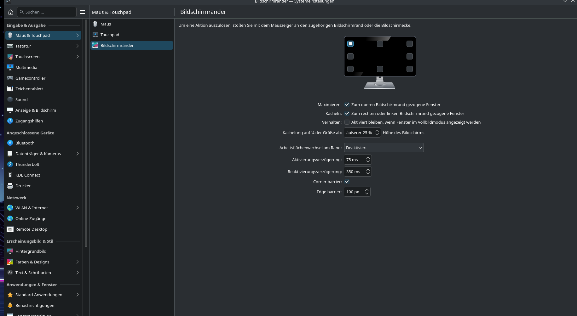Click the KDE Connect icon
The width and height of the screenshot is (577, 316).
coord(10,175)
